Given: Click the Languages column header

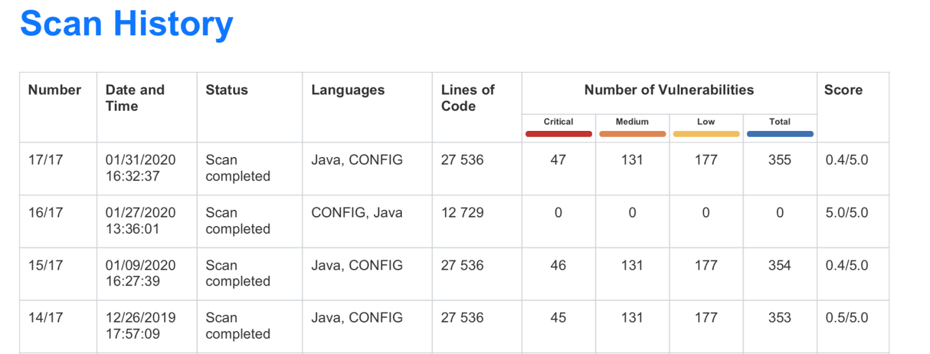Looking at the screenshot, I should [x=348, y=91].
